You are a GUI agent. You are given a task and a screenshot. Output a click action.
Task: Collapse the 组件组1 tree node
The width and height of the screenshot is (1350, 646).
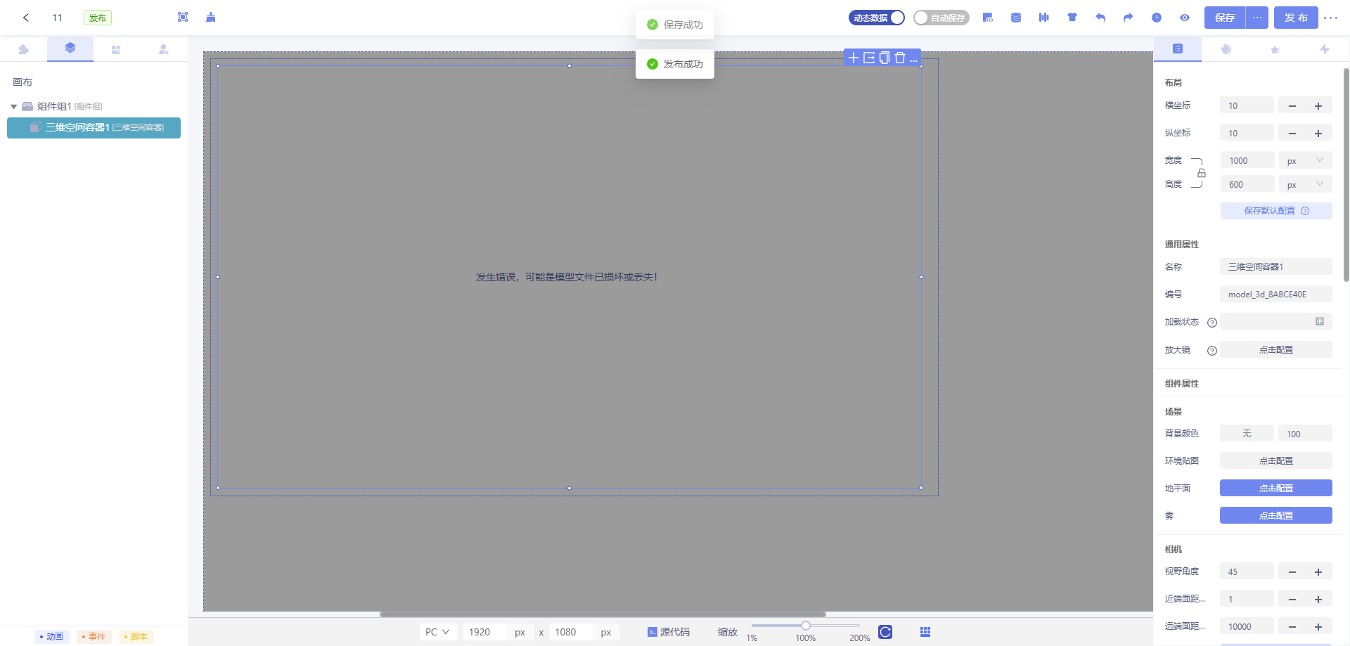tap(13, 107)
